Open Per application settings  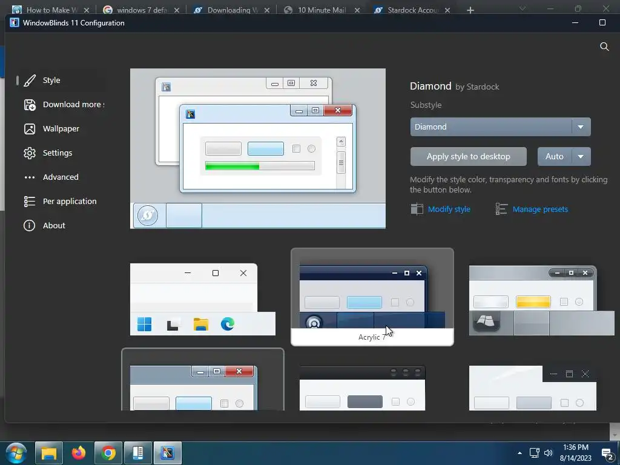click(59, 201)
